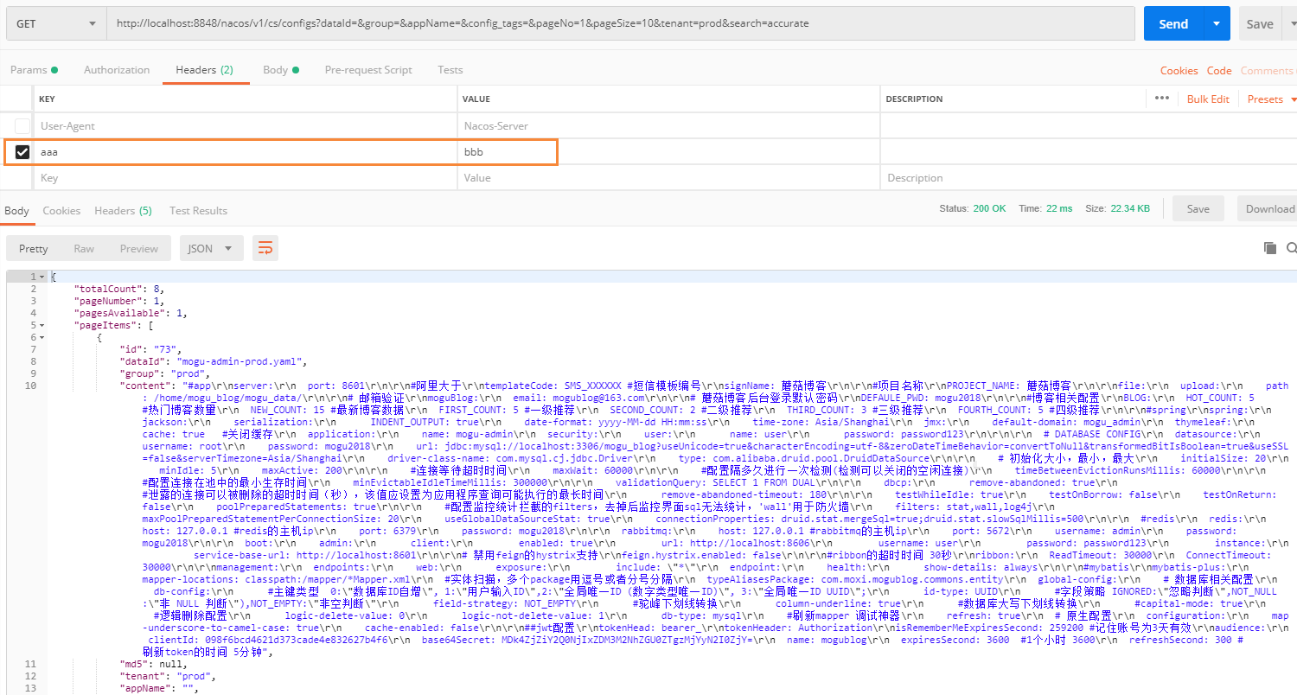The height and width of the screenshot is (695, 1297).
Task: Open the Presets dropdown
Action: pos(1271,99)
